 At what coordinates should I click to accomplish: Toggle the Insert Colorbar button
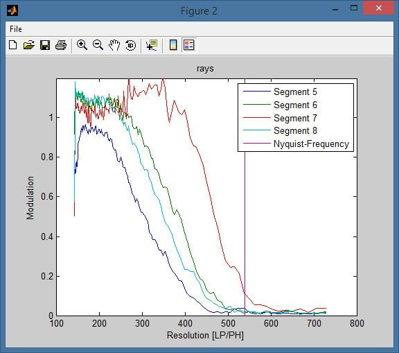[173, 45]
